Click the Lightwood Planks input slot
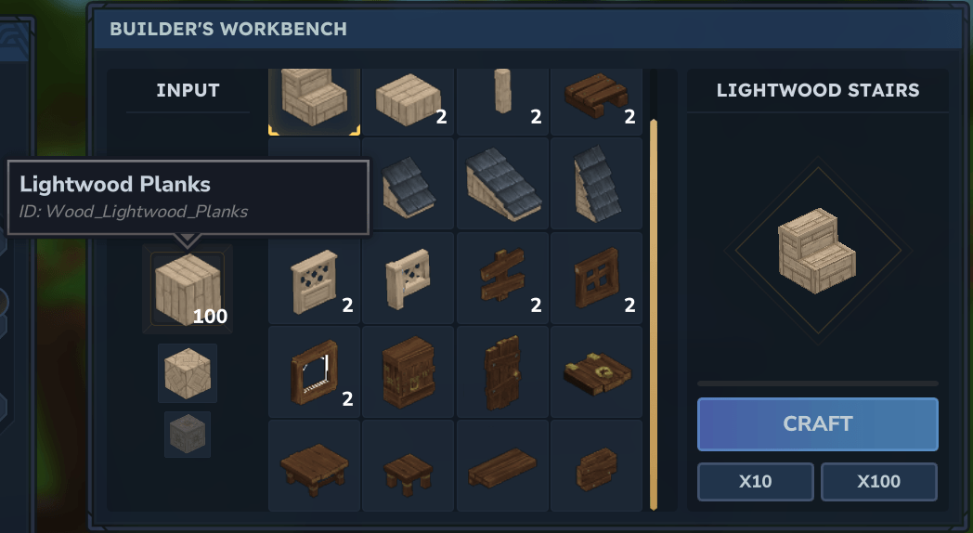Screen dimensions: 973x533 click(x=188, y=289)
